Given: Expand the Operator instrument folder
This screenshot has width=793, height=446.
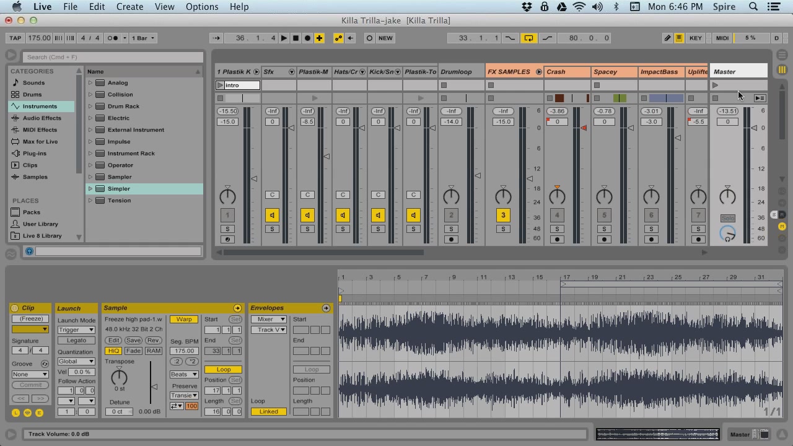Looking at the screenshot, I should [90, 165].
